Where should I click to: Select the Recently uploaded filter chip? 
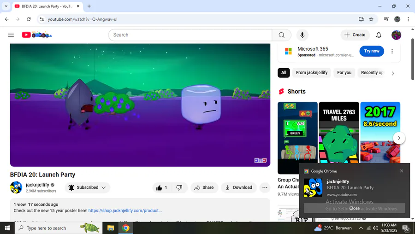372,73
